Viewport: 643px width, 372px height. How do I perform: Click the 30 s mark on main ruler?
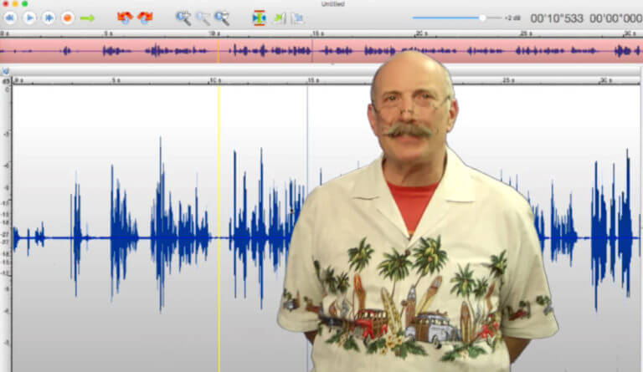click(605, 80)
